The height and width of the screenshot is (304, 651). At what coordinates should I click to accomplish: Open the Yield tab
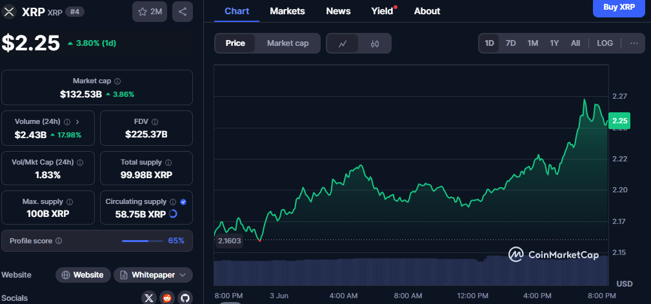(x=382, y=11)
